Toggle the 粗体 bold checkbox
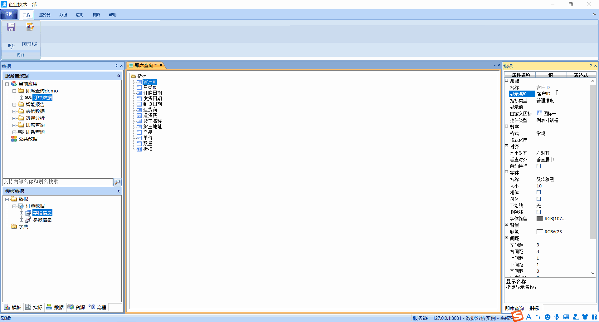This screenshot has width=599, height=322. pos(538,192)
